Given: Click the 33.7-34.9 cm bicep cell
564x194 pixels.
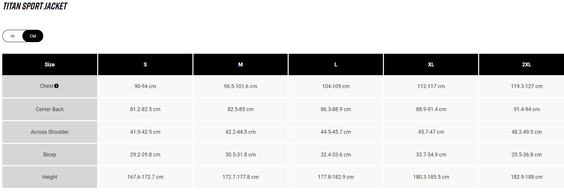Looking at the screenshot, I should click(x=431, y=154).
